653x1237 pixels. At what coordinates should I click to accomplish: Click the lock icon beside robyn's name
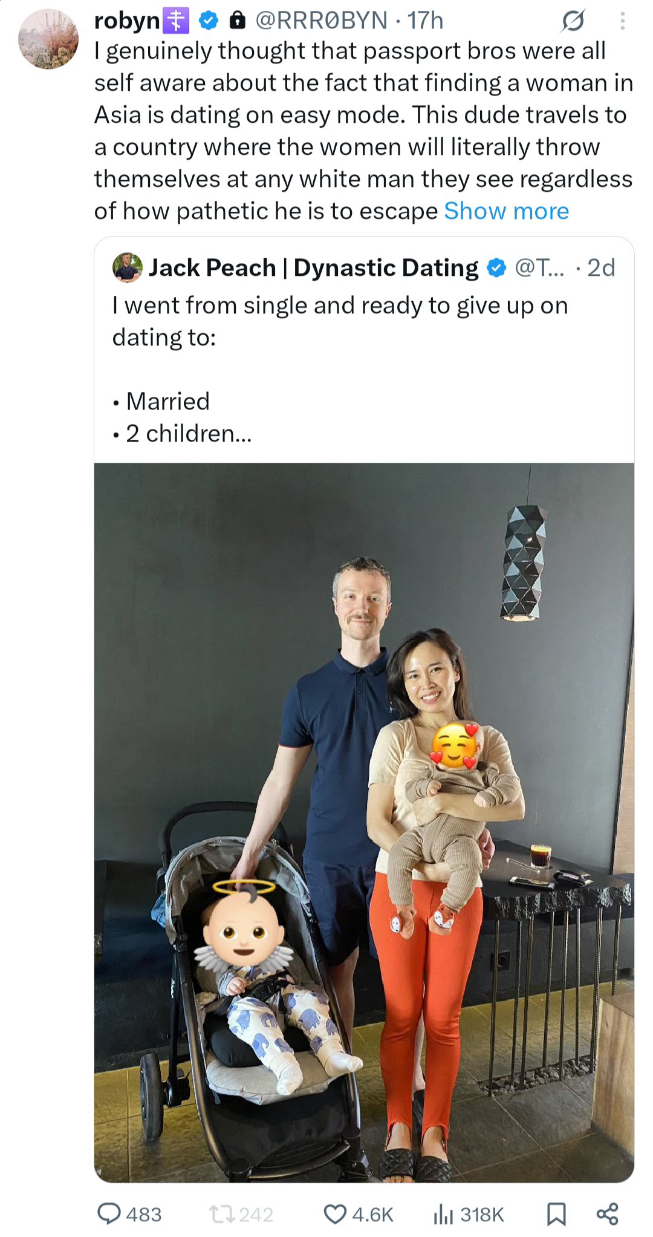pos(238,21)
